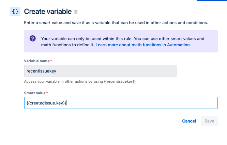Click the 'Enter a smart value' description text

(x=116, y=23)
